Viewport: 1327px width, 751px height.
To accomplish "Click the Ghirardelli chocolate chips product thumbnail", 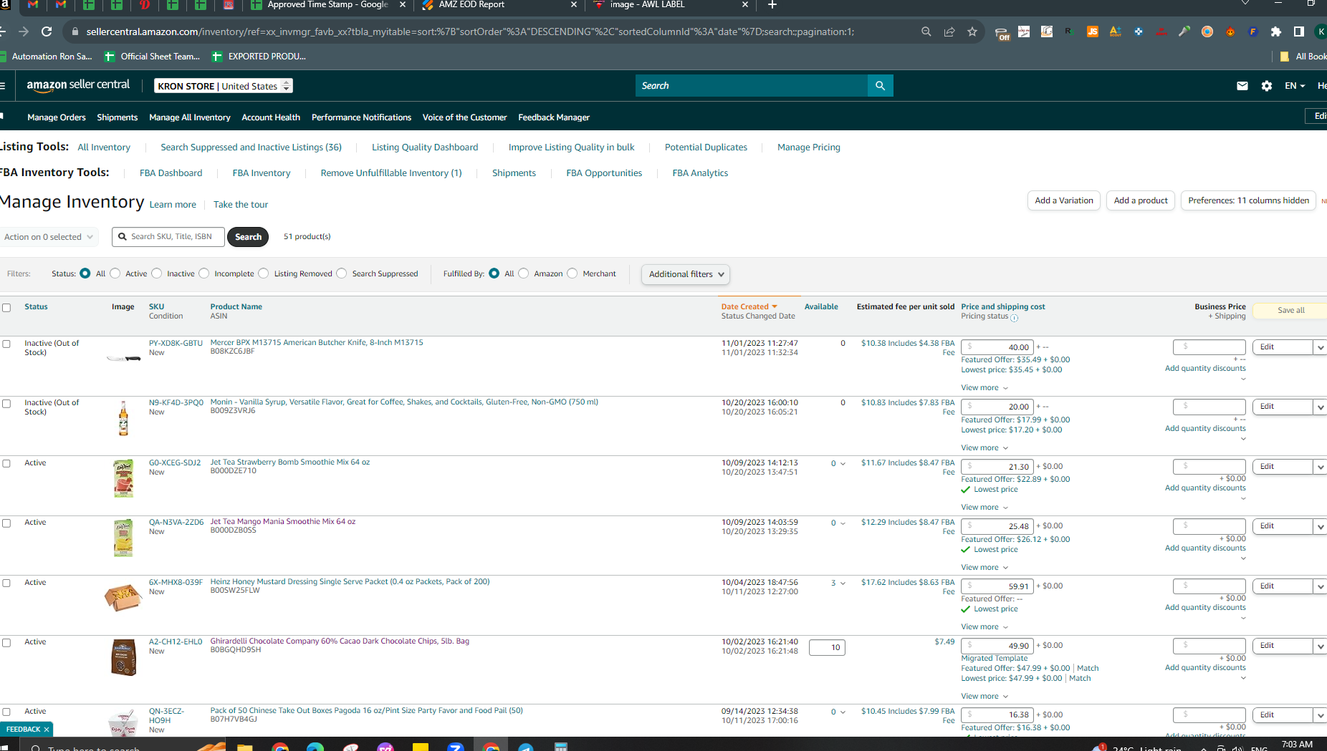I will (123, 657).
